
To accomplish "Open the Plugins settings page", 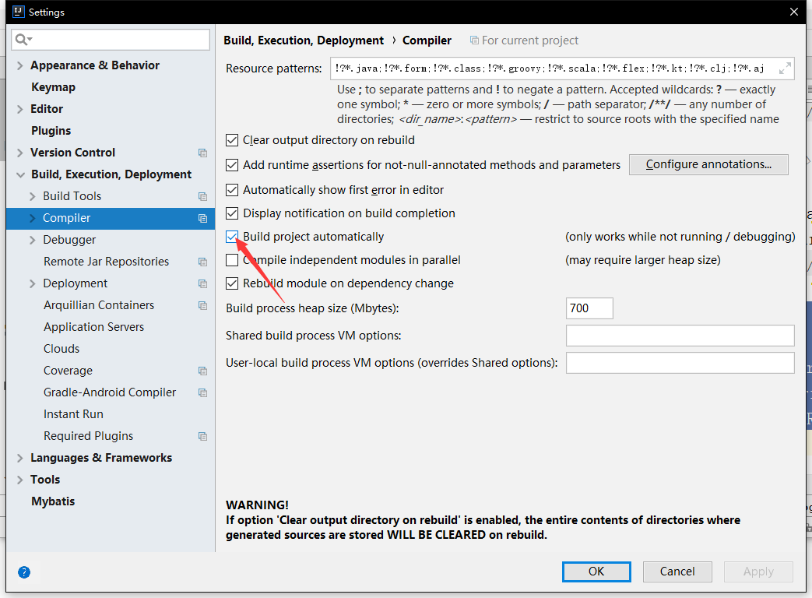I will 51,131.
